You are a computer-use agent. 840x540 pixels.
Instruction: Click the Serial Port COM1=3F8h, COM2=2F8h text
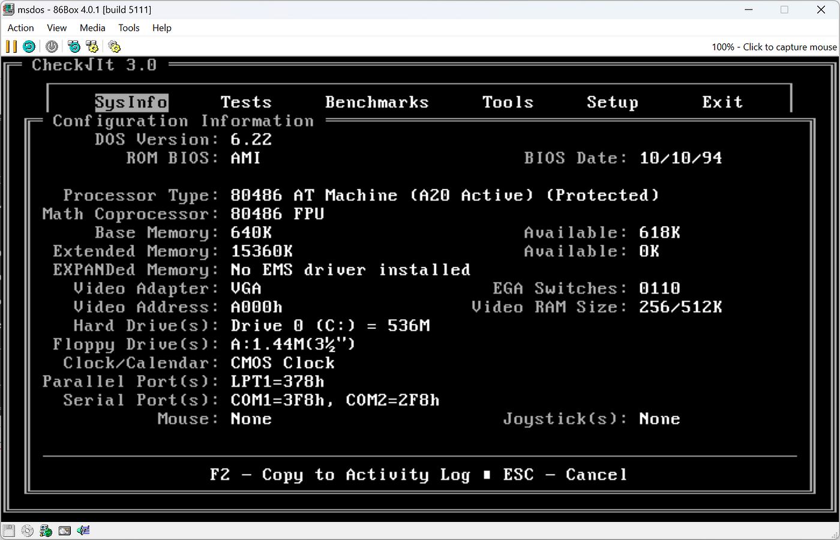(x=335, y=400)
